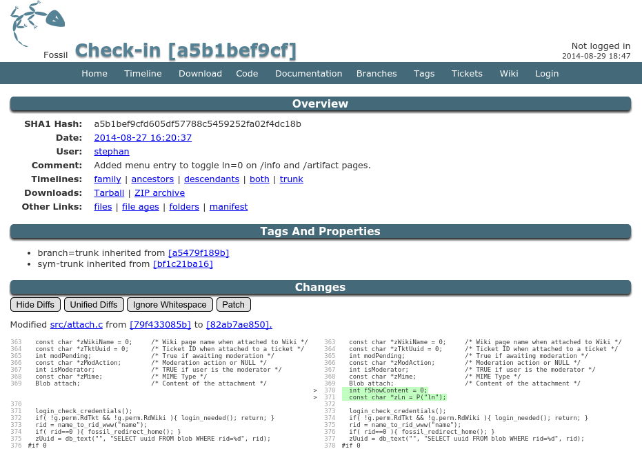Open artifact link [82ab7ae850]
Screen dimensions: 642x449
(239, 324)
